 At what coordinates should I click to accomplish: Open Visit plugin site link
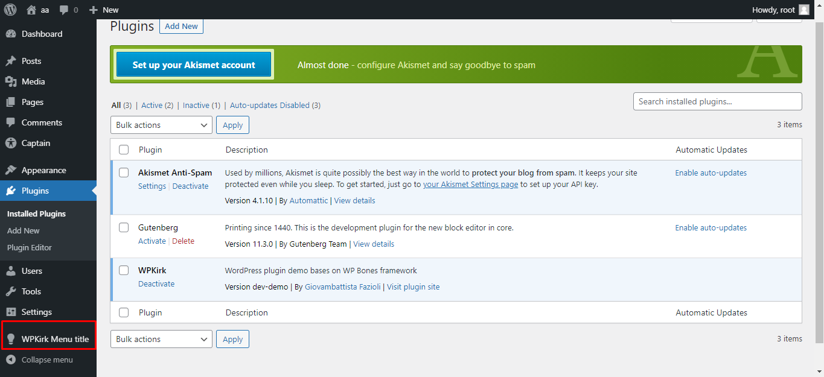click(413, 287)
